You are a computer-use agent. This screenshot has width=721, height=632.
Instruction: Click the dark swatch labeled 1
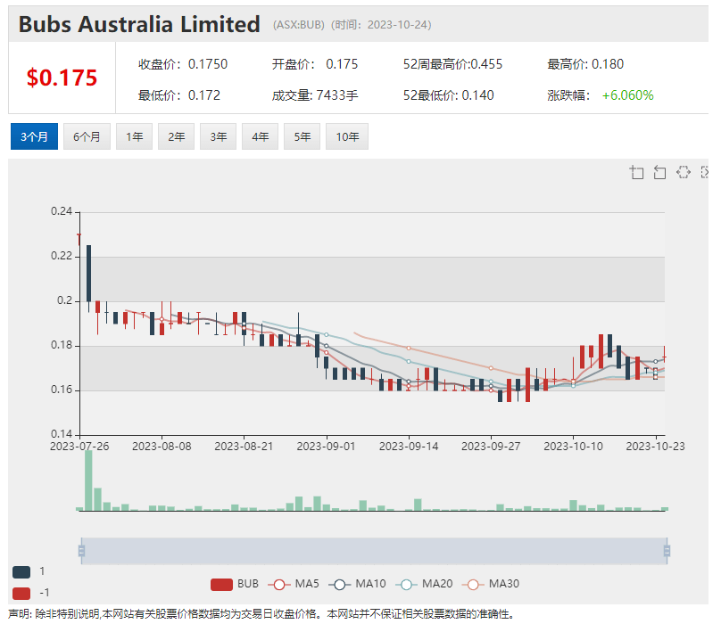21,571
